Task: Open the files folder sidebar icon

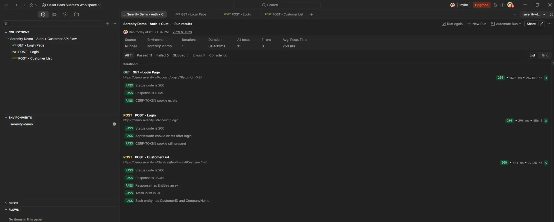Action: (x=77, y=14)
